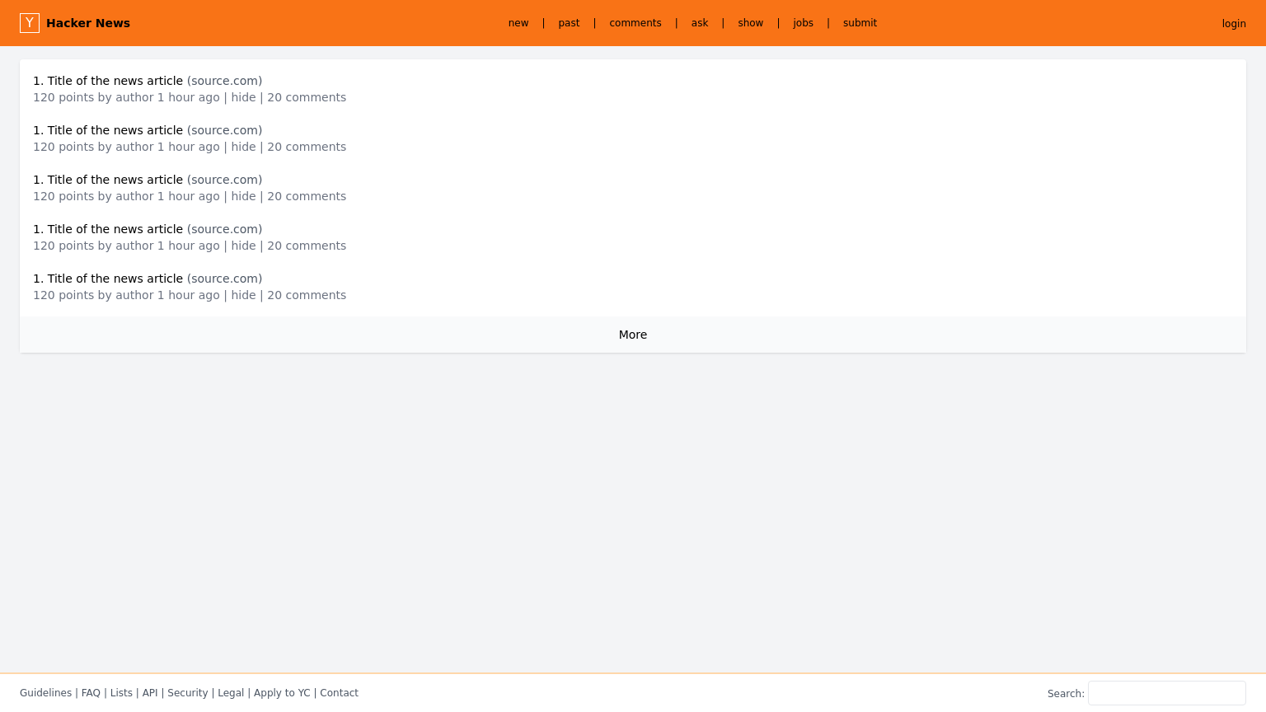Viewport: 1266px width, 712px height.
Task: Open the API footer link
Action: click(x=150, y=693)
